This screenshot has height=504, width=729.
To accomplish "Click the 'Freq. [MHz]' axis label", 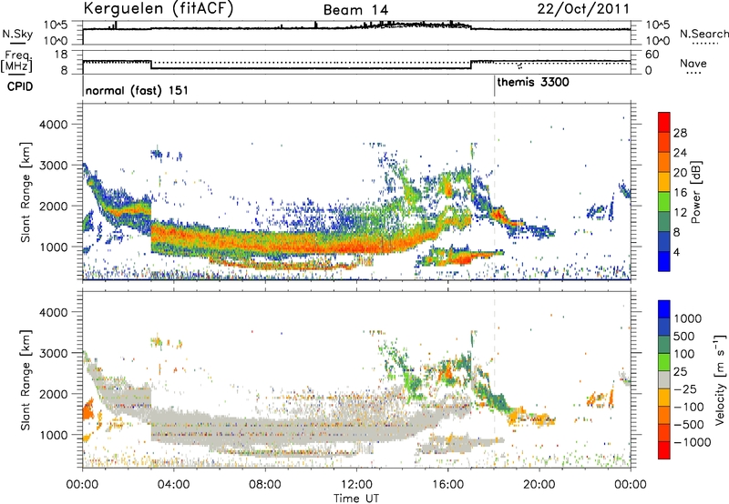I will tap(17, 61).
